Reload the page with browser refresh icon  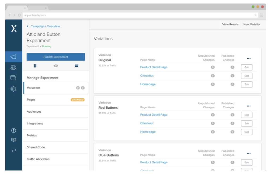(19, 15)
